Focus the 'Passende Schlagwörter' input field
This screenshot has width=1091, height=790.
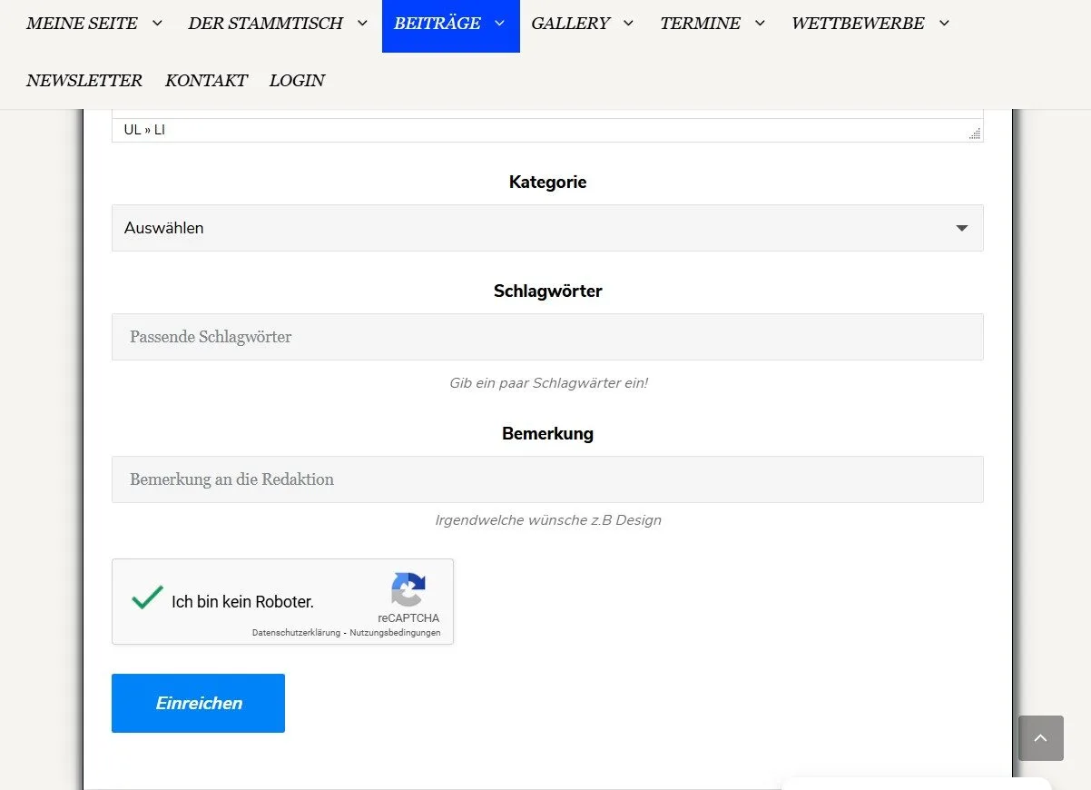[547, 337]
